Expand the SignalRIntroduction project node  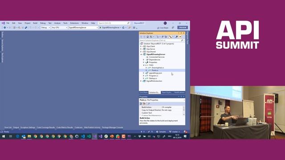(141, 81)
